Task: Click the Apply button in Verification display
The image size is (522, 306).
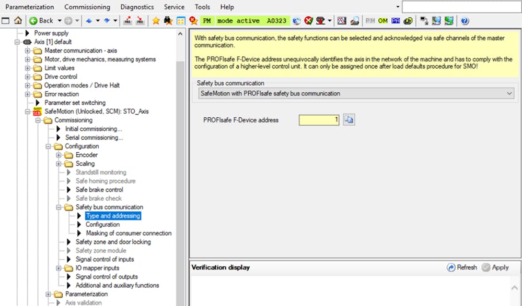Action: point(495,267)
